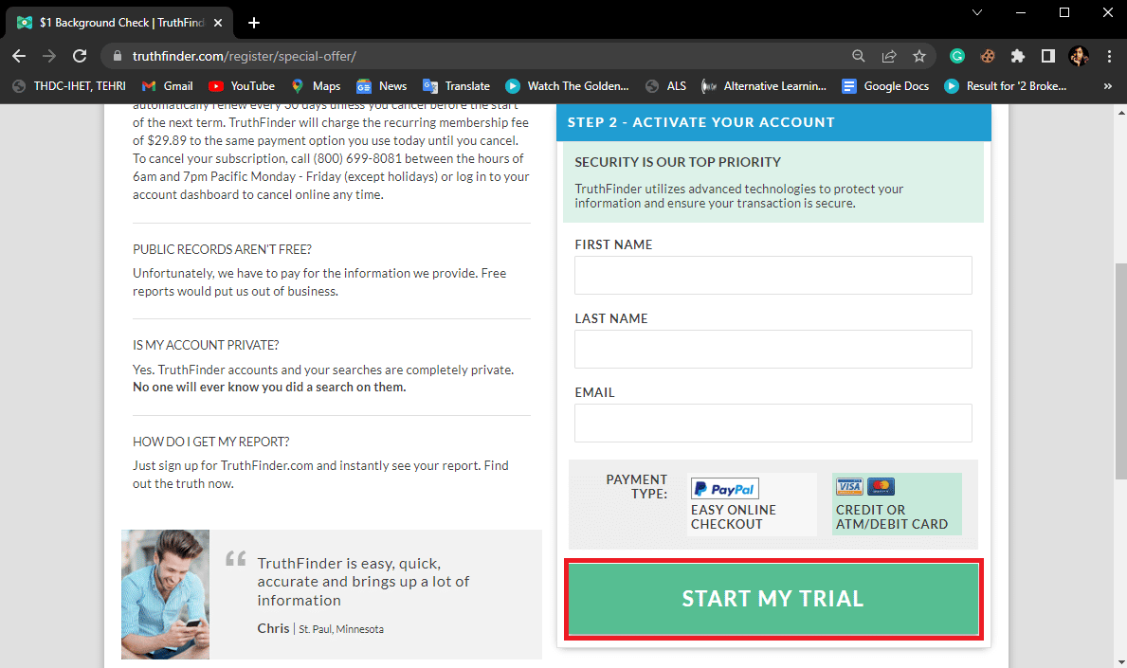The height and width of the screenshot is (668, 1127).
Task: Open the cookie extension icon
Action: click(x=988, y=56)
